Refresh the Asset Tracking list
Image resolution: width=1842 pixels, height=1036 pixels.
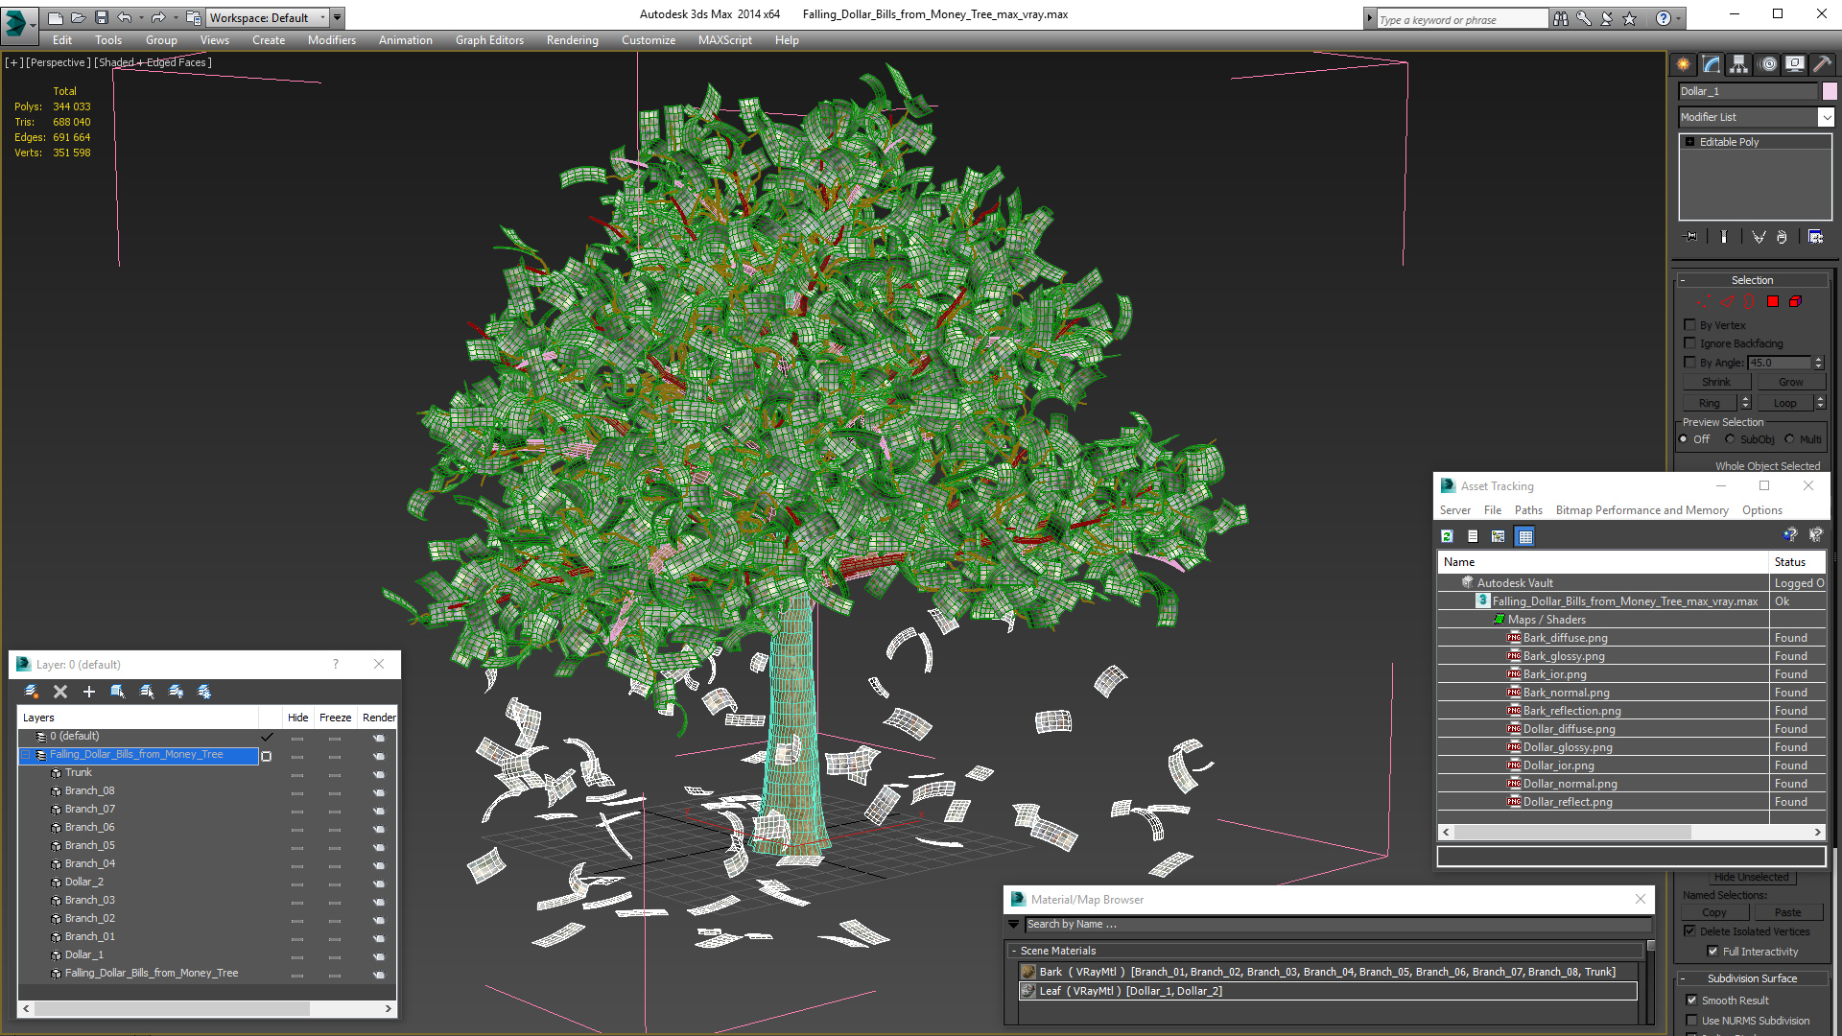[1447, 536]
